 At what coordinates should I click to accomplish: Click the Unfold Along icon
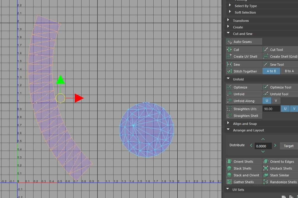pos(229,101)
